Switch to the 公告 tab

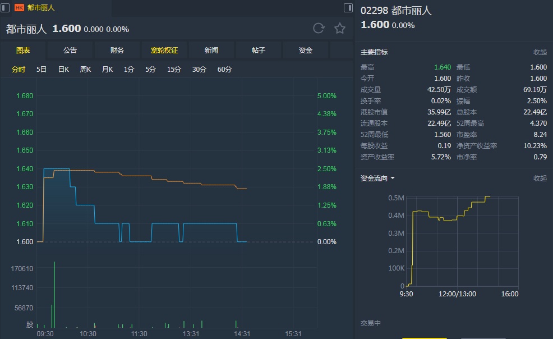click(x=70, y=51)
